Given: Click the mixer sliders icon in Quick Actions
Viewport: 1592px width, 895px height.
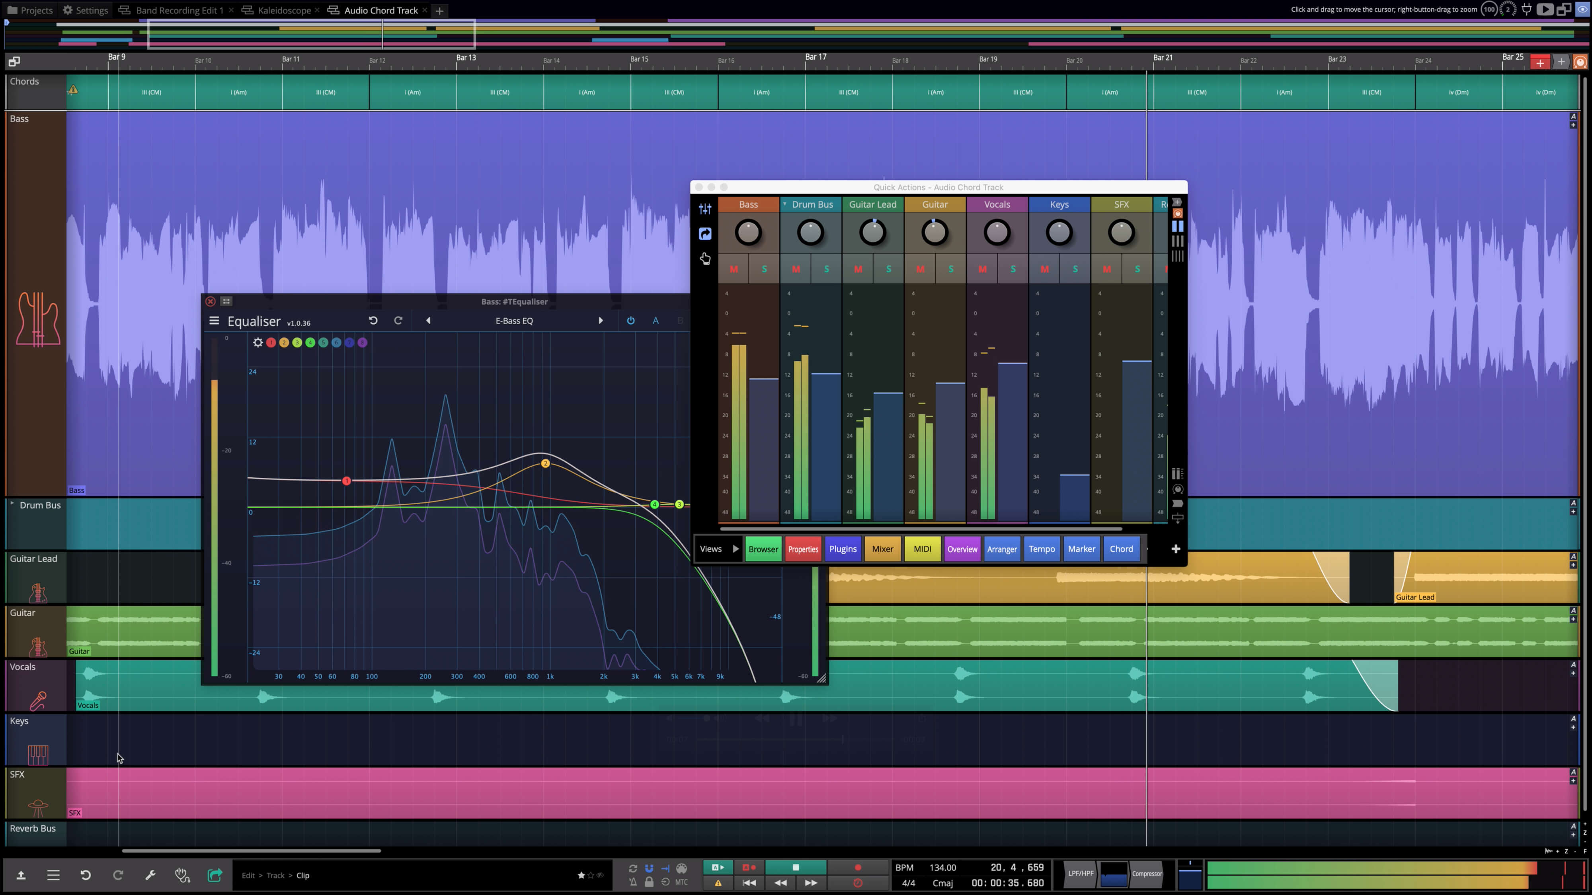Looking at the screenshot, I should (x=704, y=209).
